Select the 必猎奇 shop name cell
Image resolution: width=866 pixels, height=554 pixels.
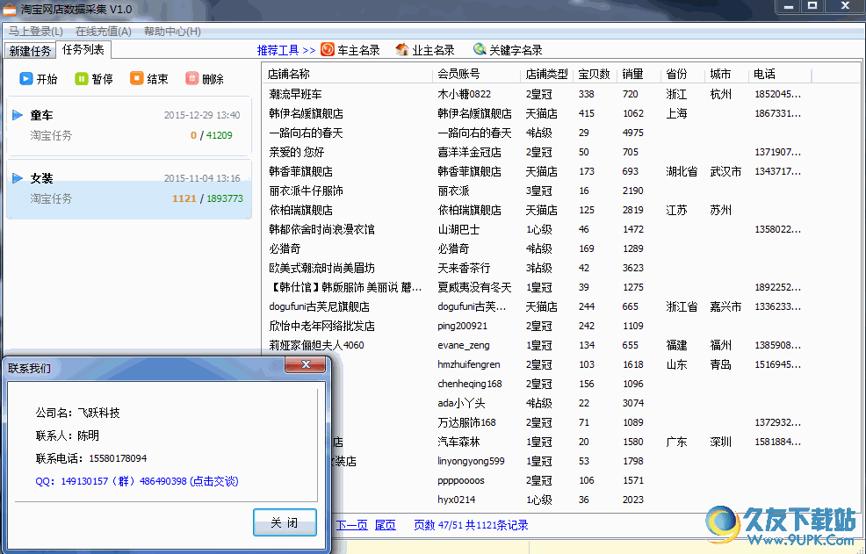[x=285, y=248]
